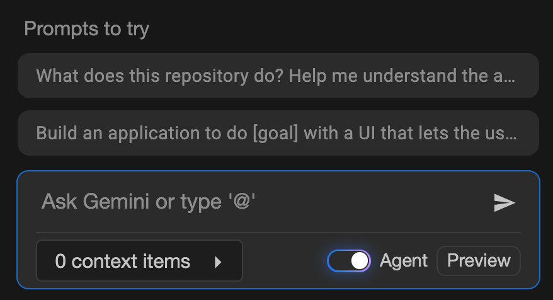Viewport: 553px width, 300px height.
Task: Click the Preview badge button
Action: pyautogui.click(x=479, y=260)
